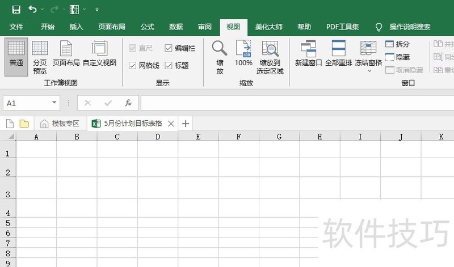Screen dimensions: 454x267
Task: Open the 帮助 tab
Action: pyautogui.click(x=304, y=27)
